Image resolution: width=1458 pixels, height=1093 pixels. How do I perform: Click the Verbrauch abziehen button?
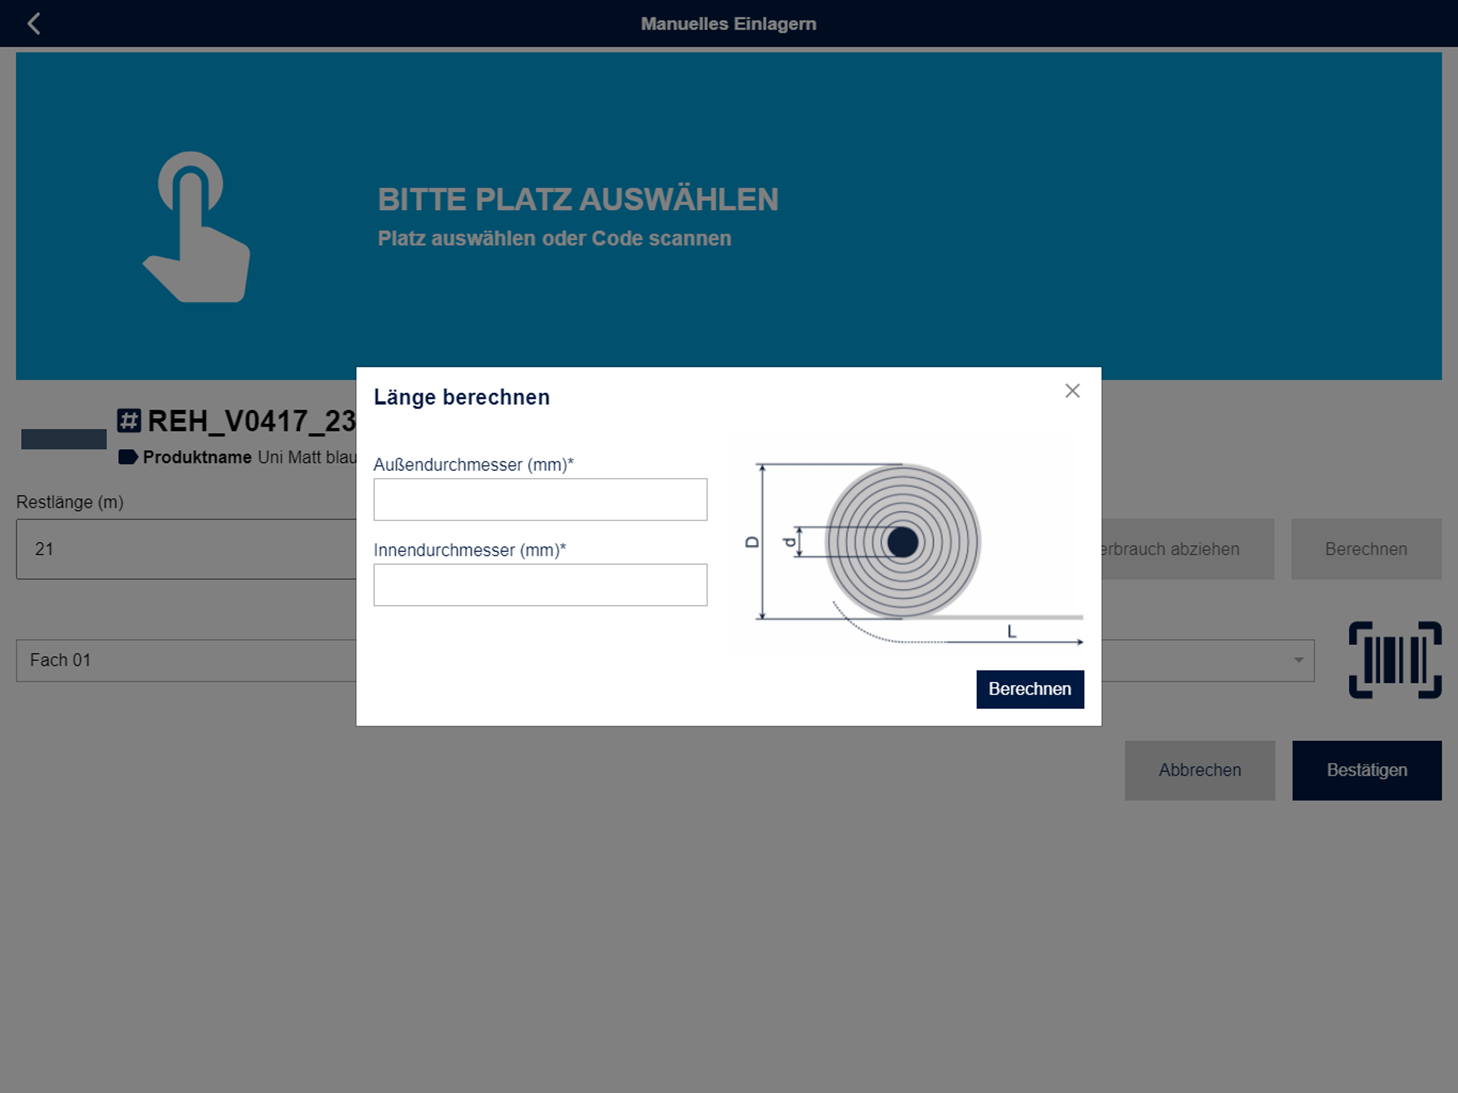pos(1187,549)
